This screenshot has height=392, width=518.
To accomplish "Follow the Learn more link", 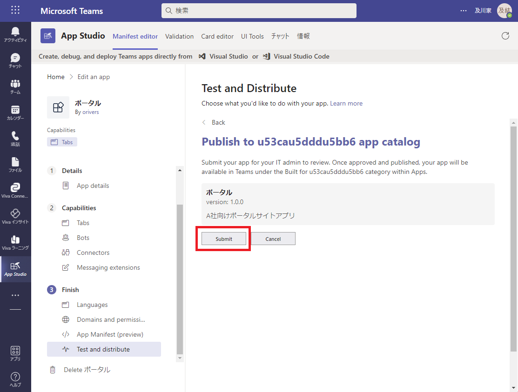I will click(346, 103).
